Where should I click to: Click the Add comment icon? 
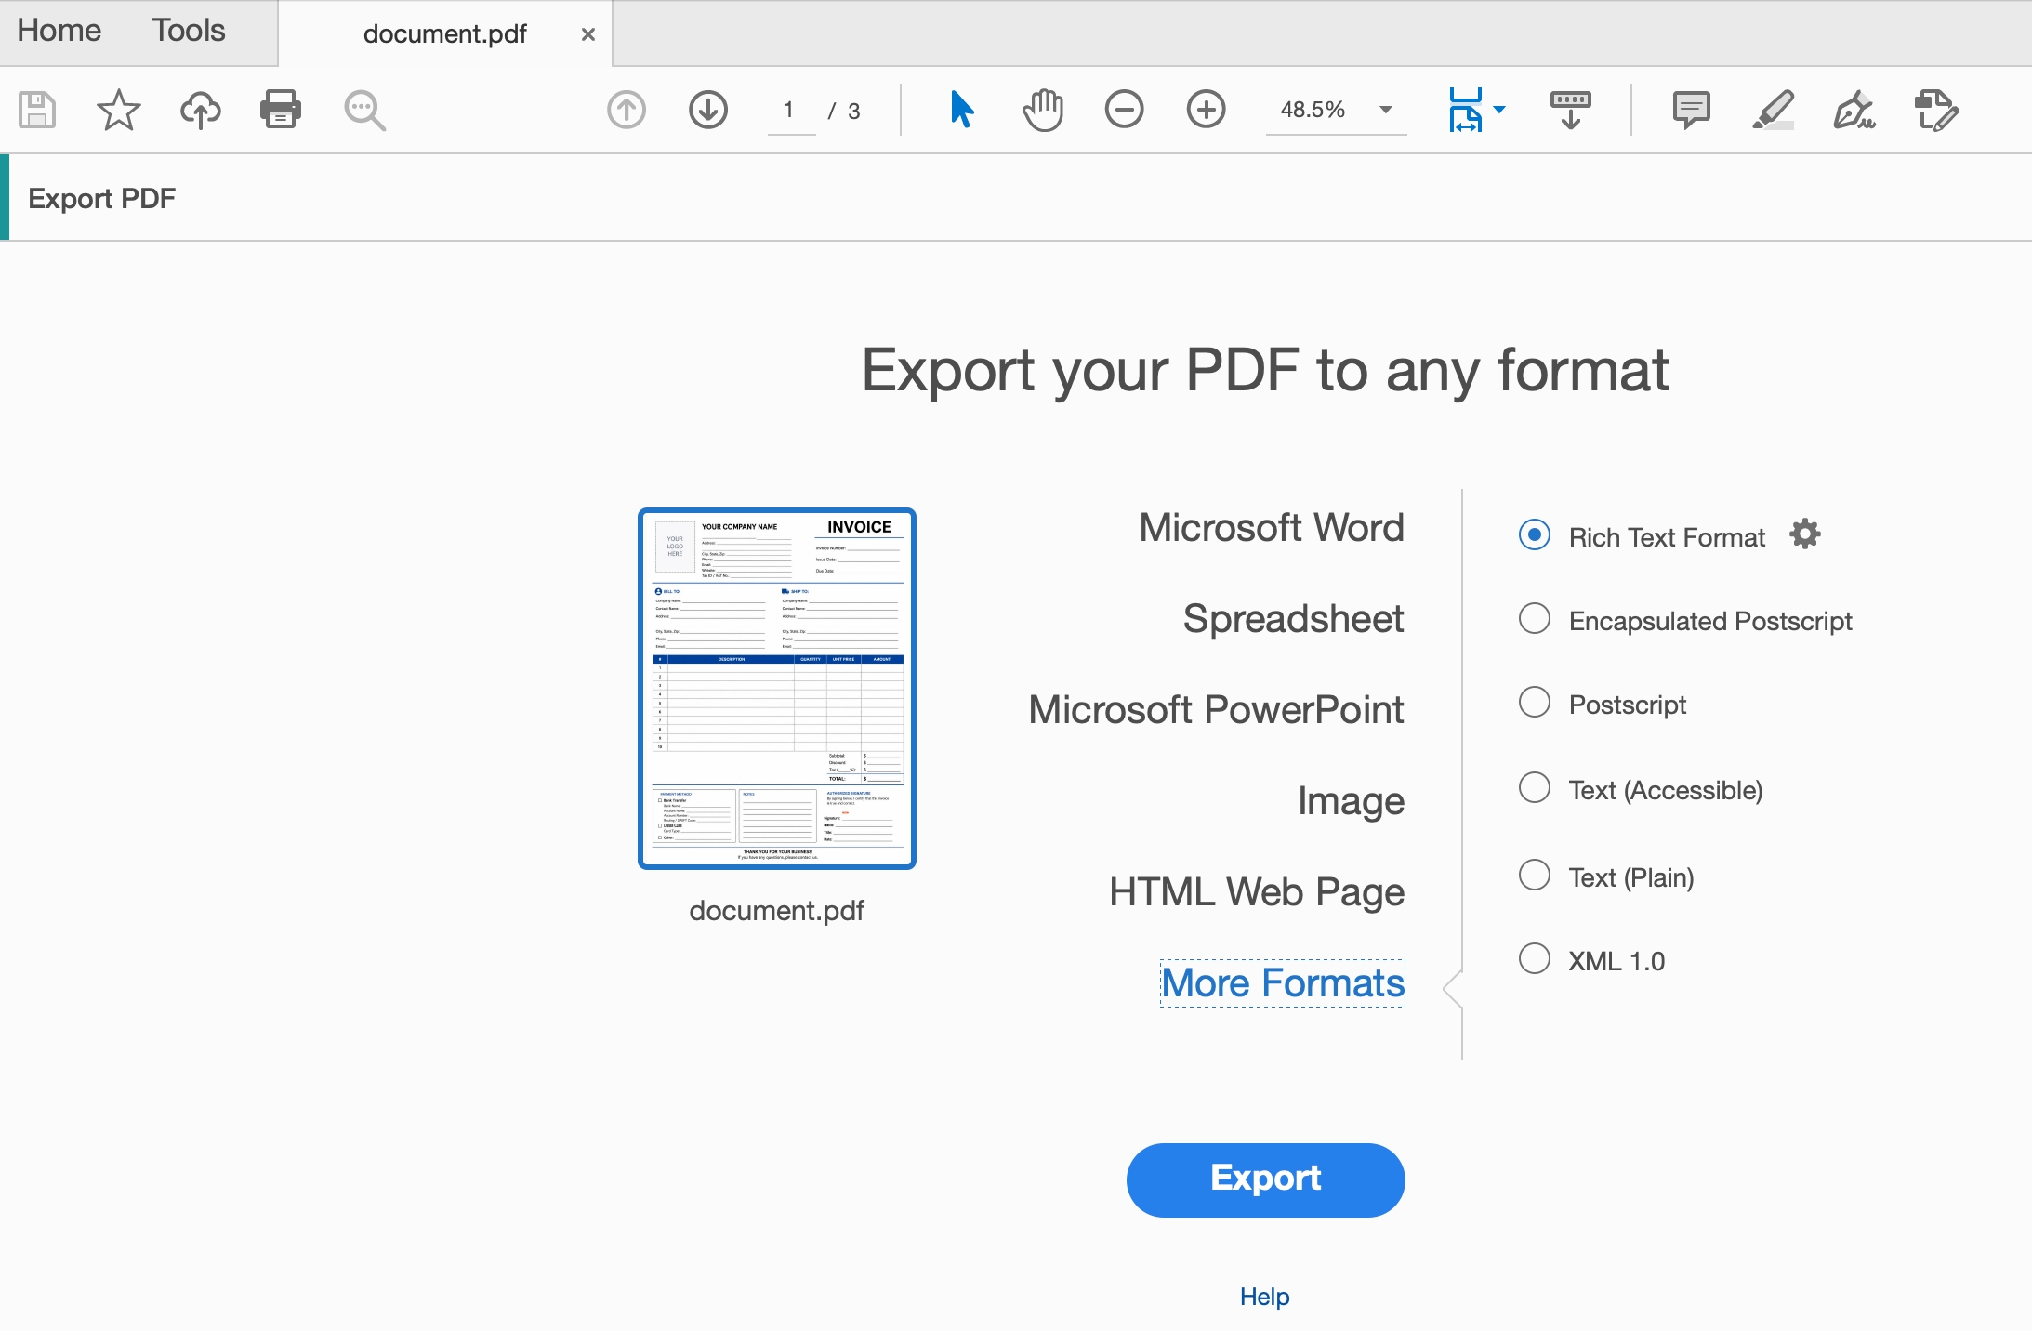coord(1692,110)
